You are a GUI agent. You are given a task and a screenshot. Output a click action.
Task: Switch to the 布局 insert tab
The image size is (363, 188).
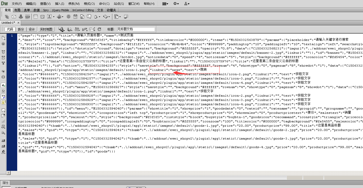pos(17,10)
